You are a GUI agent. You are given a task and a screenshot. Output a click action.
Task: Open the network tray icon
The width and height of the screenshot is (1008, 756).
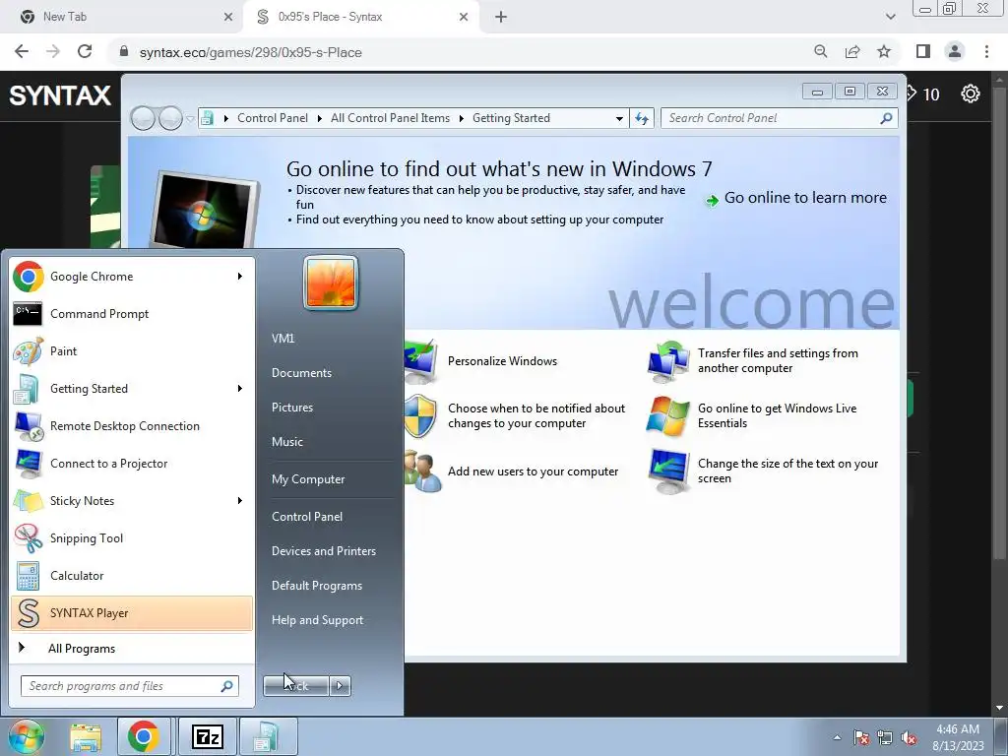tap(885, 738)
